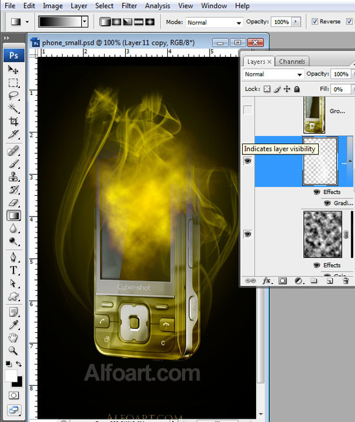Select the Gradient tool in toolbox
The image size is (355, 422).
14,215
